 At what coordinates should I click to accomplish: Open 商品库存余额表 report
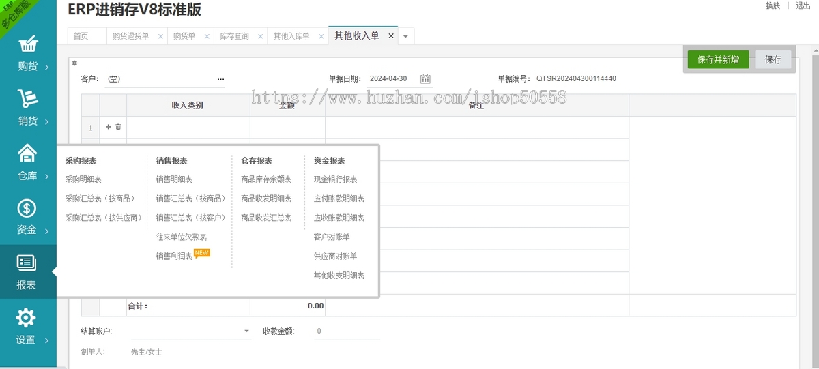266,179
